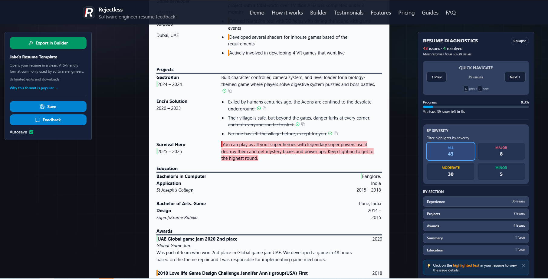Open Pricing nav item
Screen dimensions: 548x279
pyautogui.click(x=406, y=13)
